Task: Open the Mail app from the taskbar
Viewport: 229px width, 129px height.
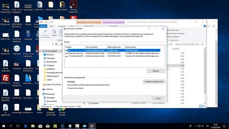Action: tap(48, 126)
